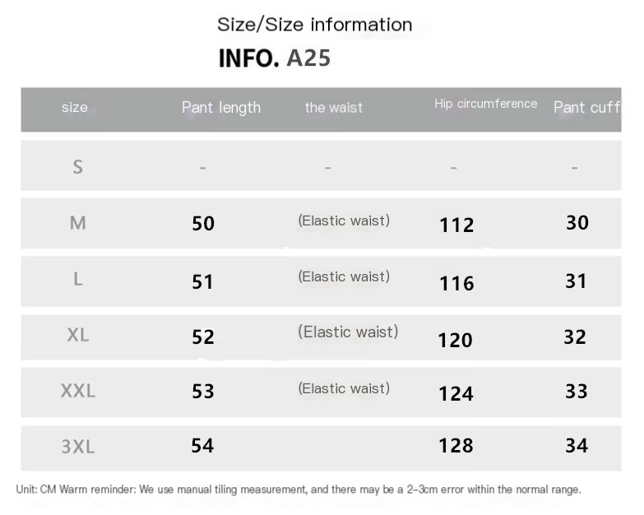Image resolution: width=644 pixels, height=515 pixels.
Task: Select hip circumference value 128
Action: [456, 446]
